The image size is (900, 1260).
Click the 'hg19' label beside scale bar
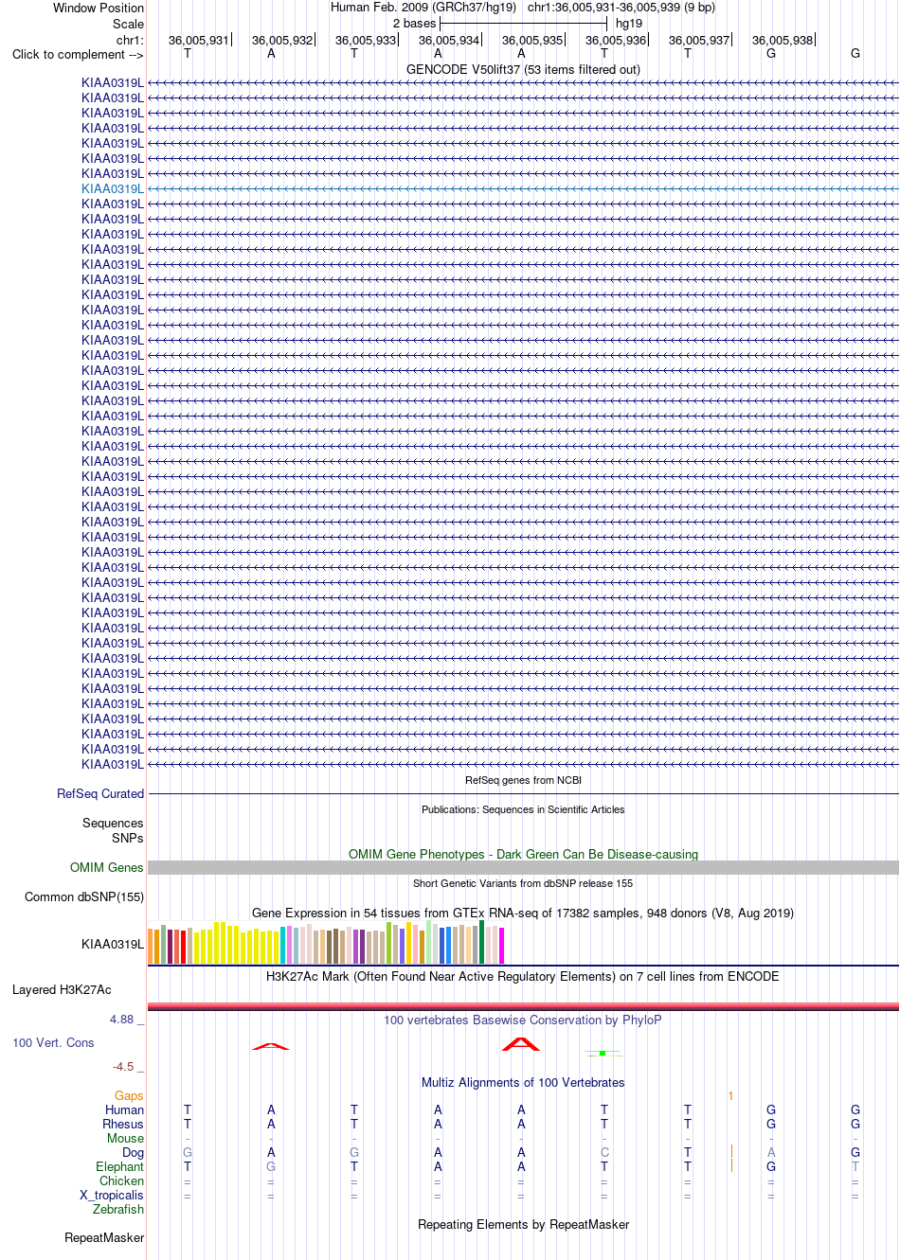[x=629, y=23]
